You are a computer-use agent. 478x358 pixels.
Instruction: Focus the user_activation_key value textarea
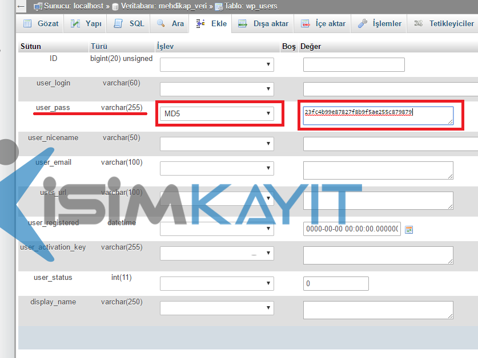click(378, 255)
